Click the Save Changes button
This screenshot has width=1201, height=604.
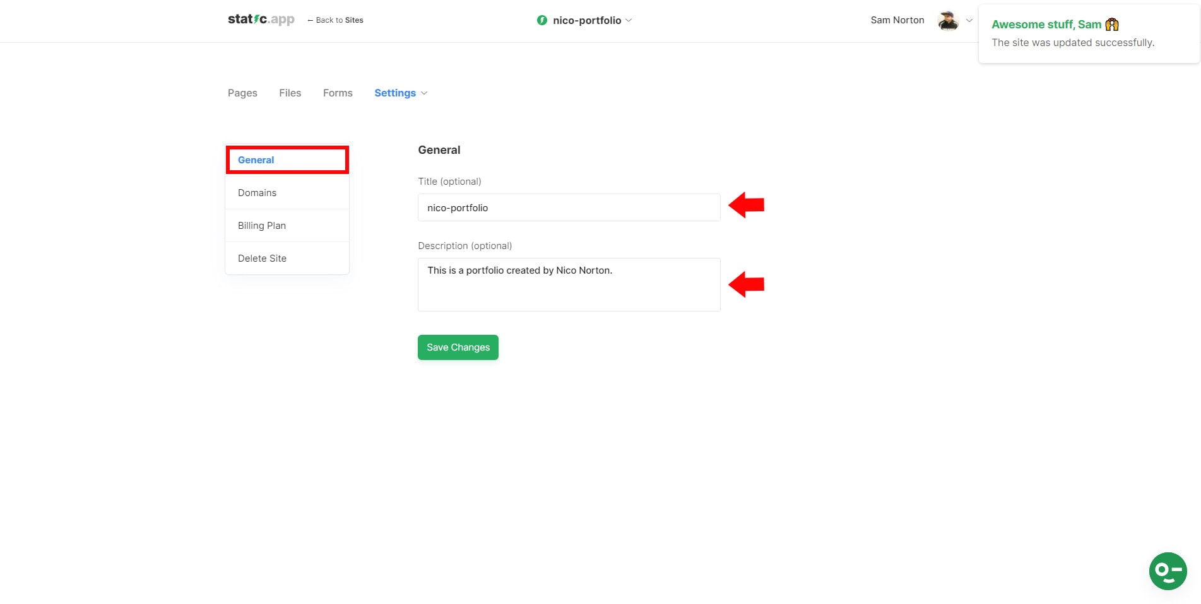coord(458,347)
